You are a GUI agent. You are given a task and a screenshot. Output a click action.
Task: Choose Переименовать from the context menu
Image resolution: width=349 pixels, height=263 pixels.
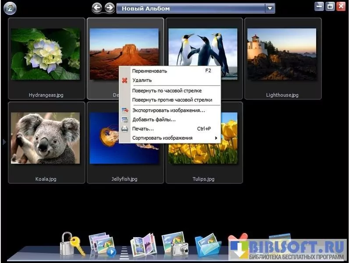coord(150,71)
